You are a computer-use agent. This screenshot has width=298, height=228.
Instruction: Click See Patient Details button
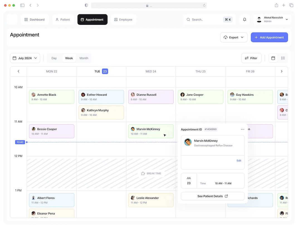click(x=212, y=196)
